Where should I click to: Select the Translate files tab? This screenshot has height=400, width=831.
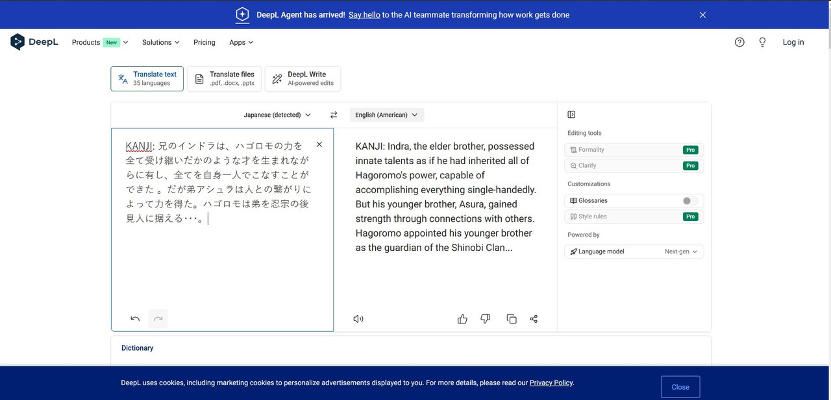(x=225, y=78)
